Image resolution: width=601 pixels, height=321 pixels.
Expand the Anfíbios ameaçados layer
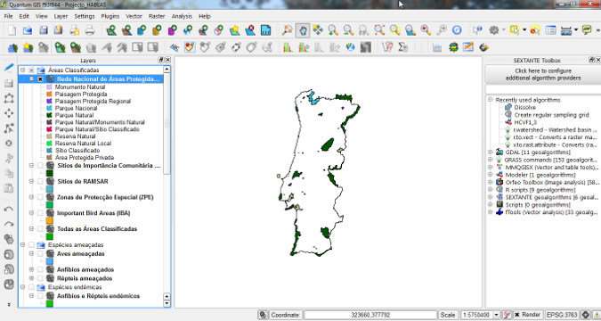click(x=31, y=269)
